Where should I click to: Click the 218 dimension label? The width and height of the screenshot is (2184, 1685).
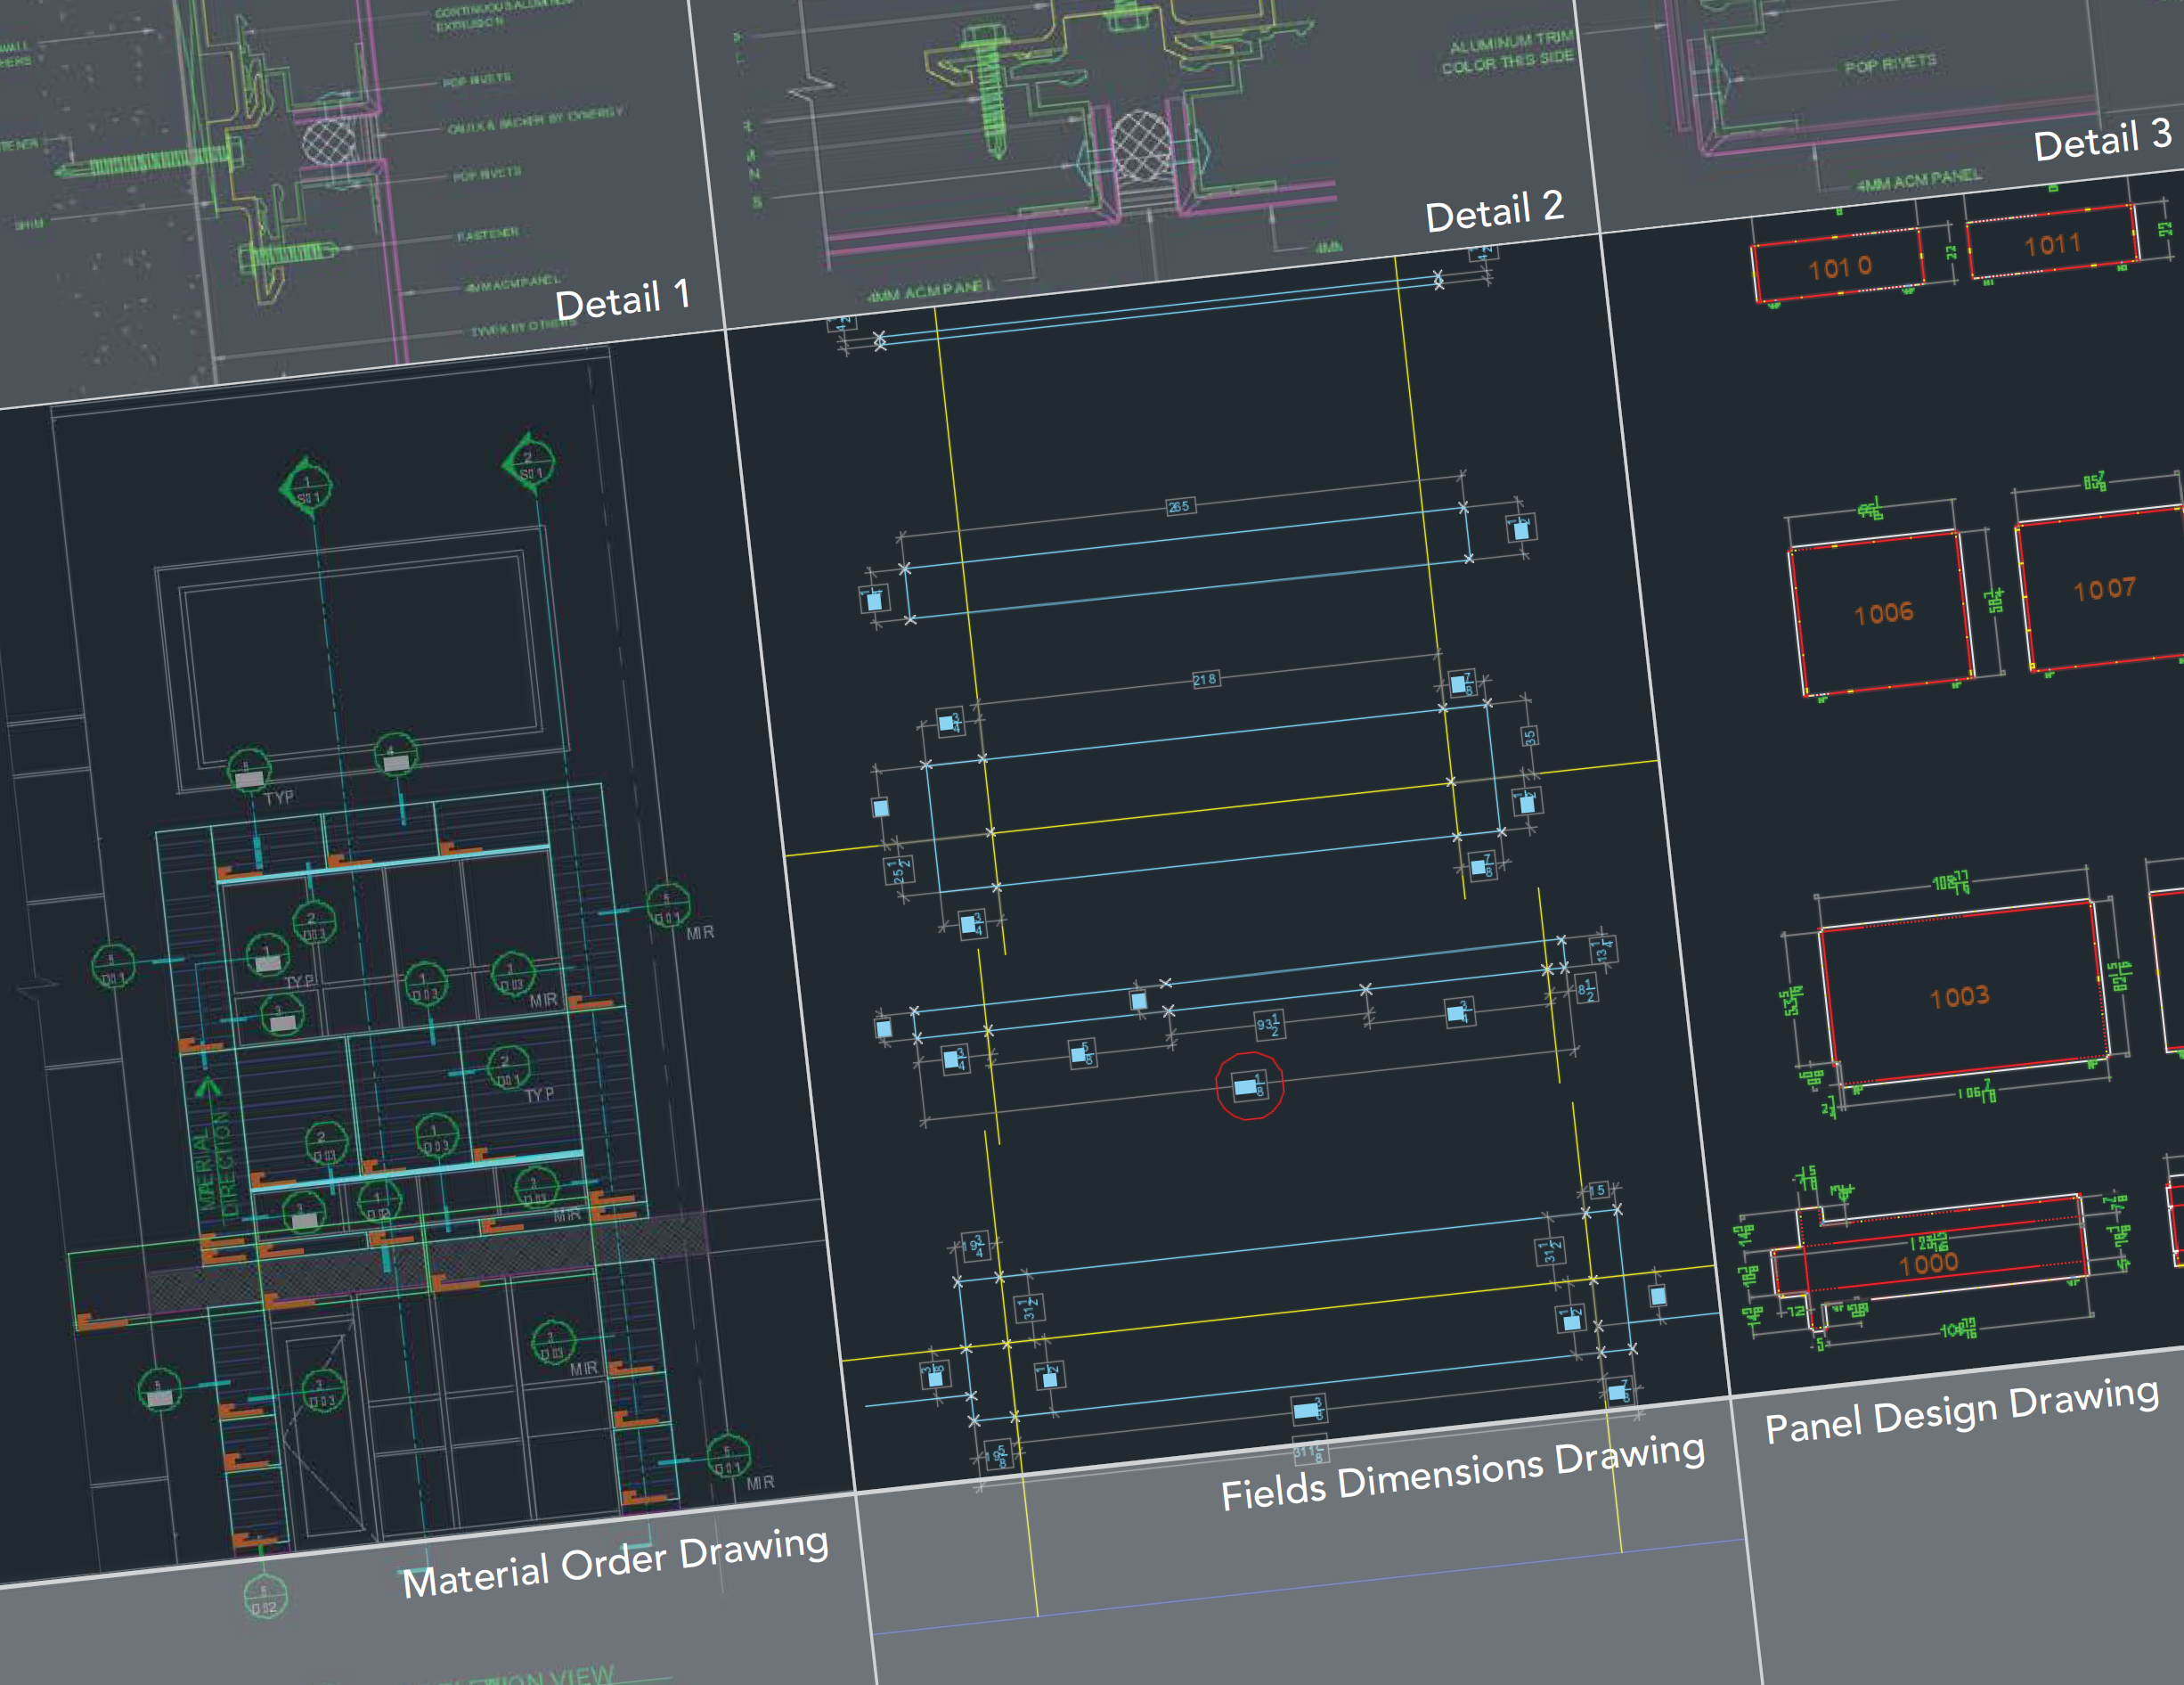pyautogui.click(x=1205, y=679)
